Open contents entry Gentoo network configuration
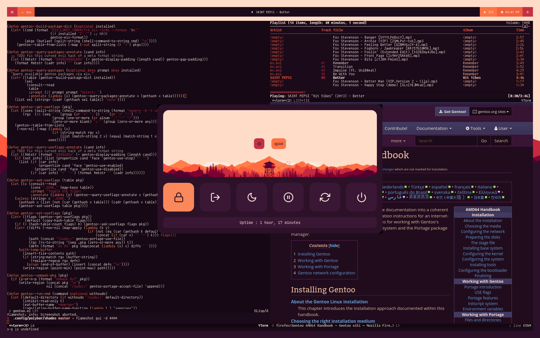This screenshot has height=338, width=540. click(326, 273)
